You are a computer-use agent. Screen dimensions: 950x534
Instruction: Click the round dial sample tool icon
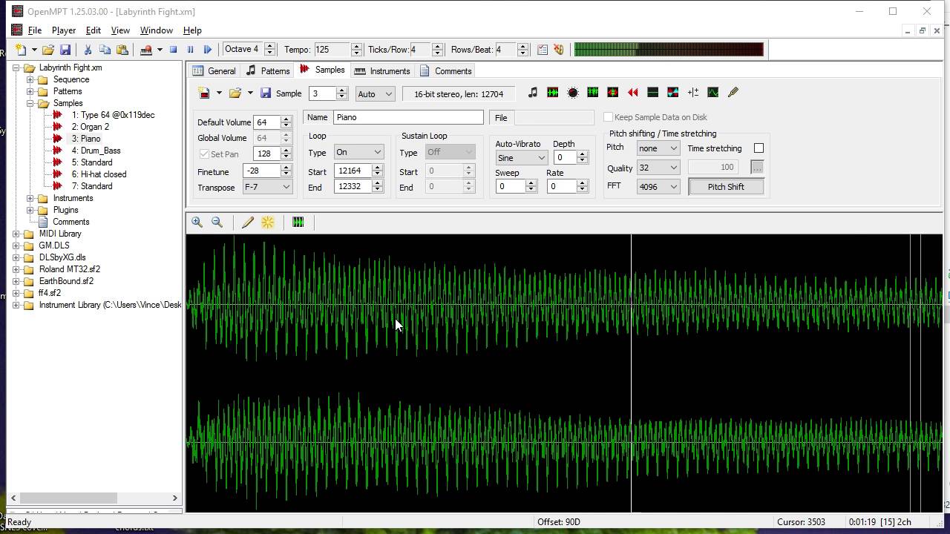pyautogui.click(x=573, y=93)
